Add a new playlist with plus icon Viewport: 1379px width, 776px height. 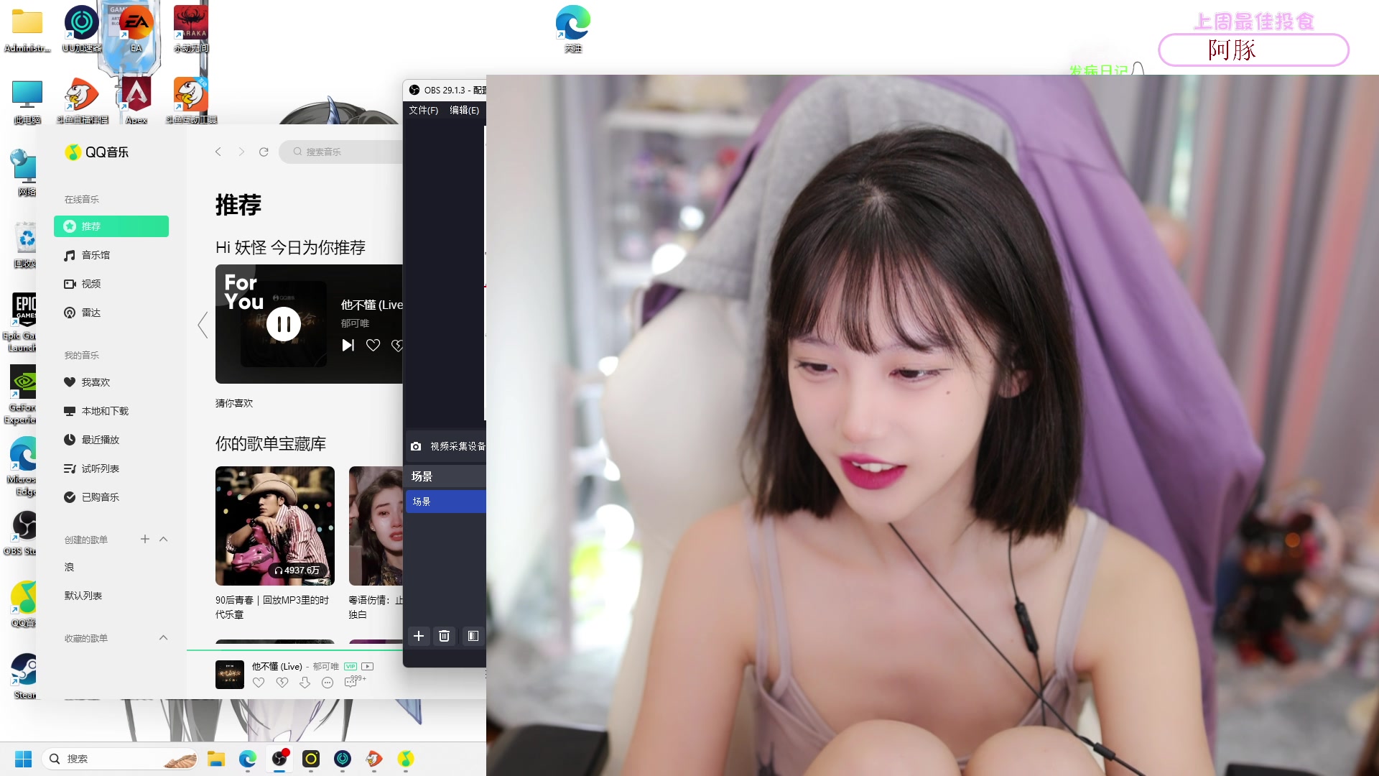pyautogui.click(x=145, y=539)
